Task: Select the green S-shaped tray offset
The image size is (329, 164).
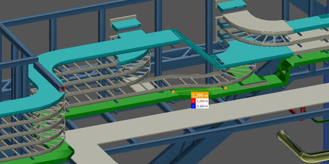Action: tap(284, 73)
